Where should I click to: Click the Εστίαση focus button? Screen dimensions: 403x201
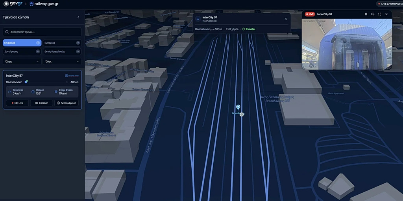point(42,103)
